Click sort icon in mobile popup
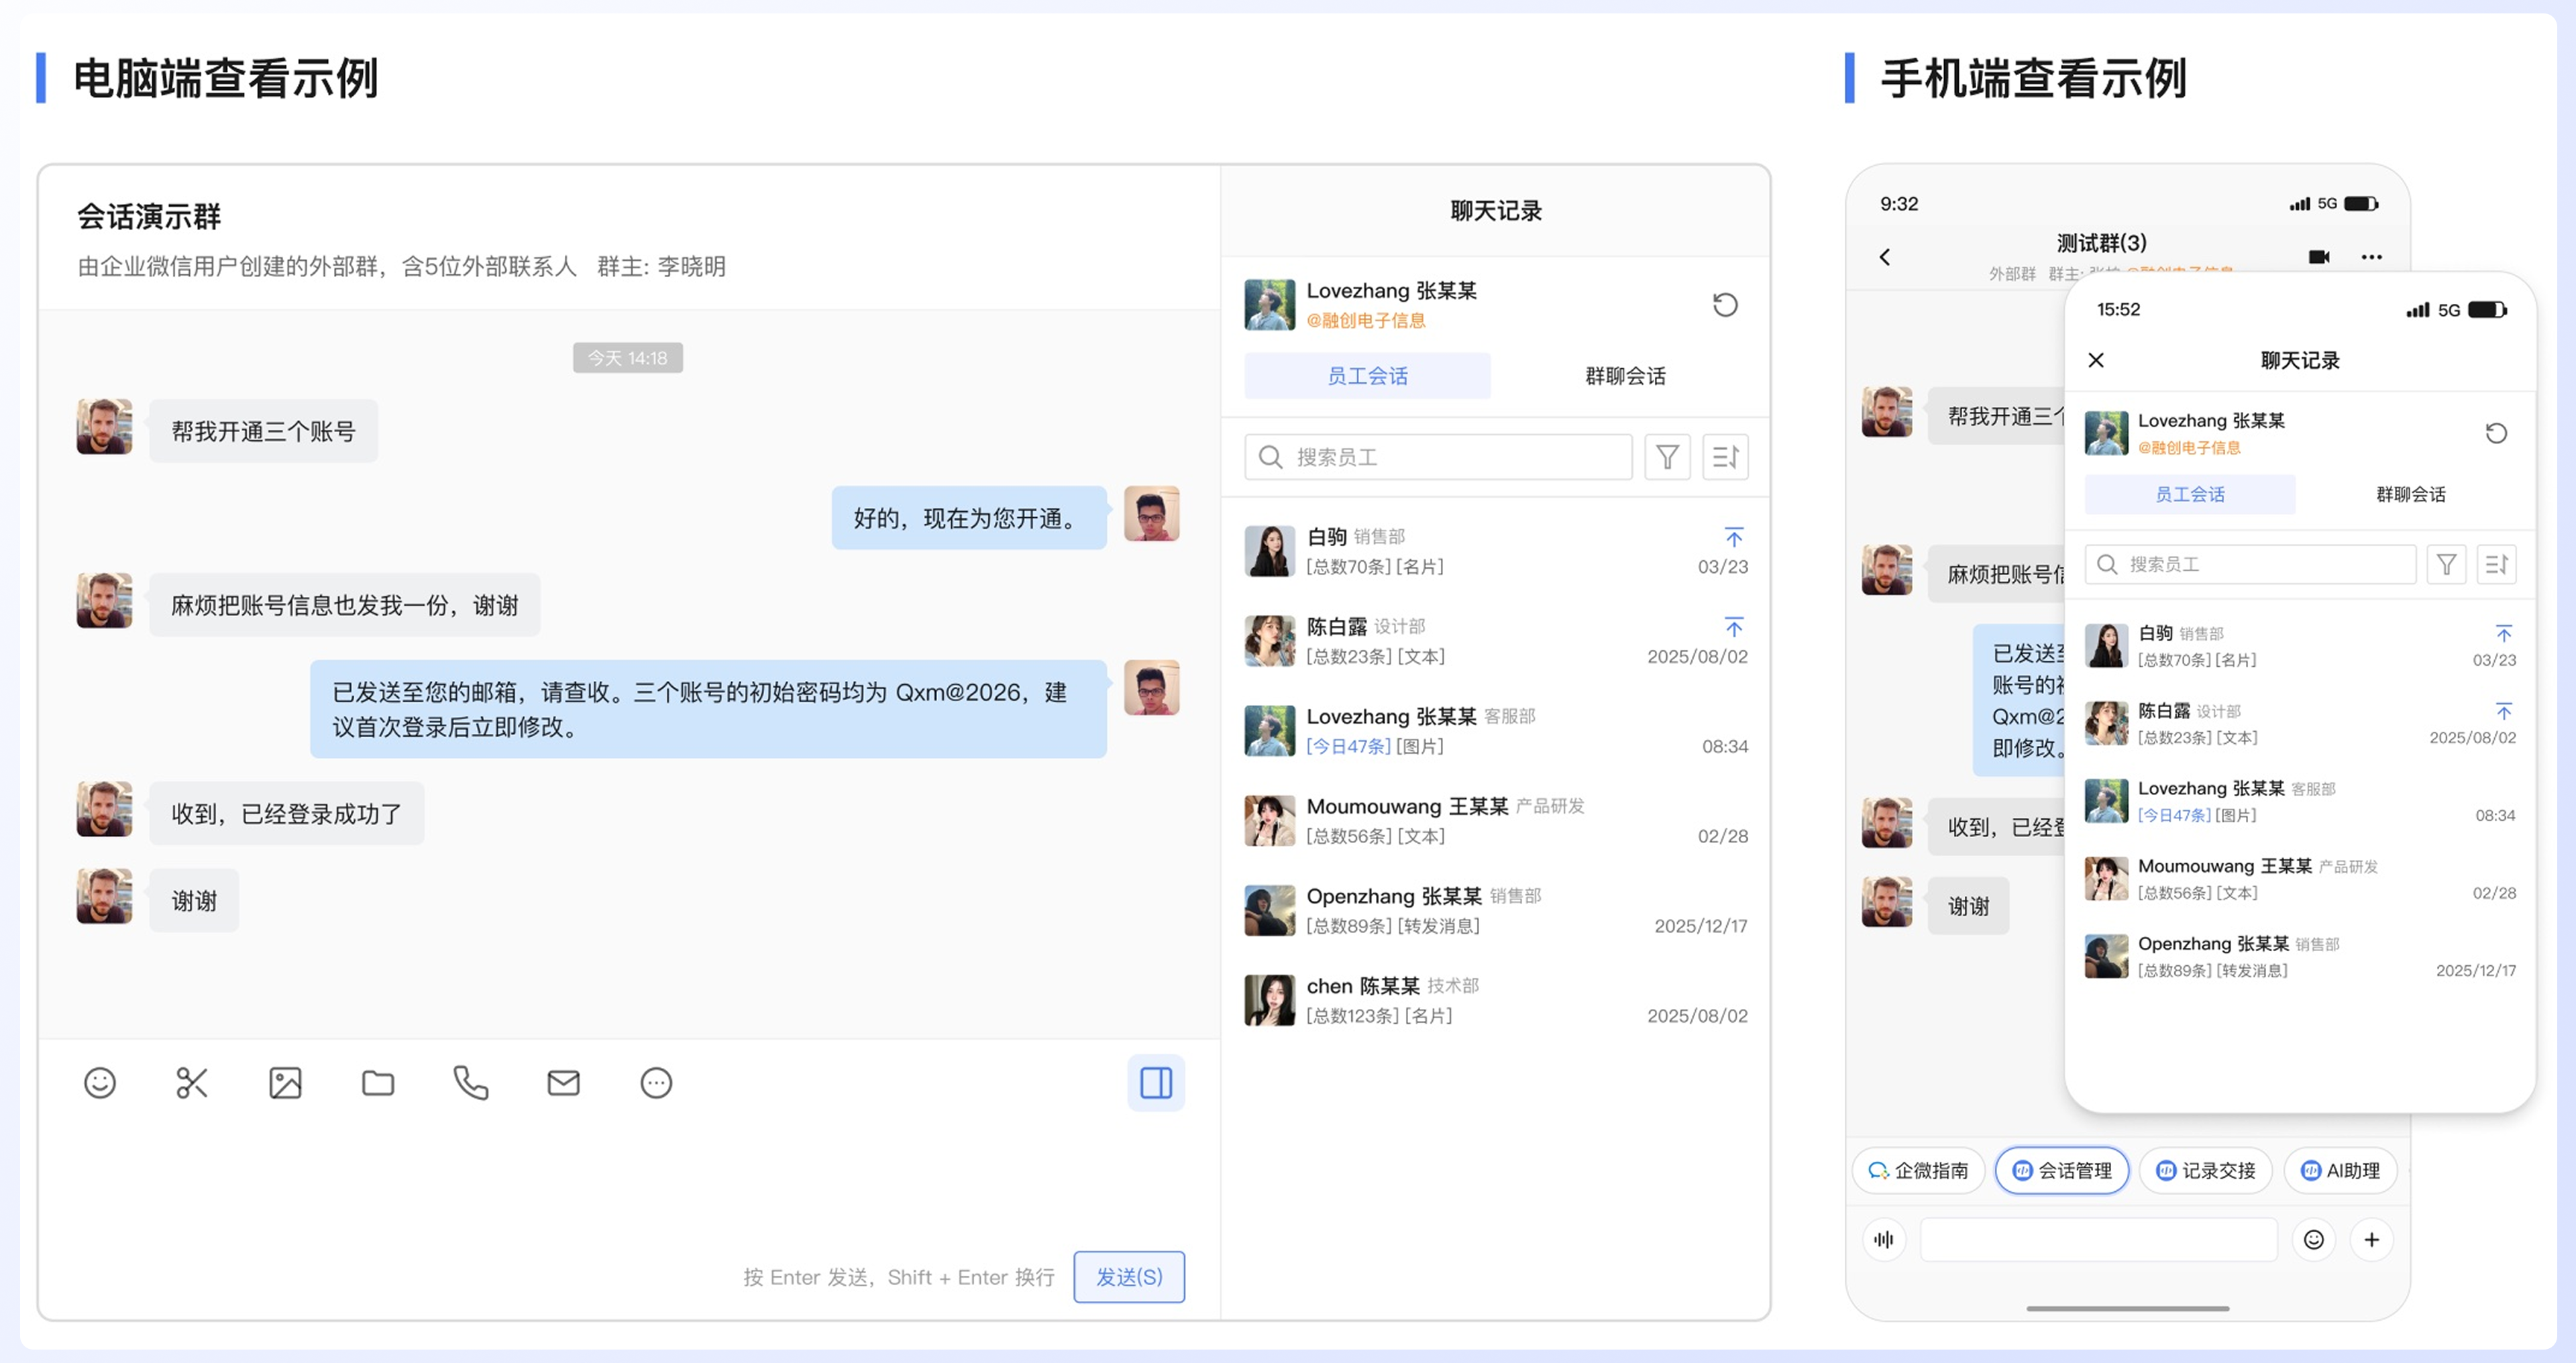Screen dimensions: 2576x1363 [x=2497, y=564]
